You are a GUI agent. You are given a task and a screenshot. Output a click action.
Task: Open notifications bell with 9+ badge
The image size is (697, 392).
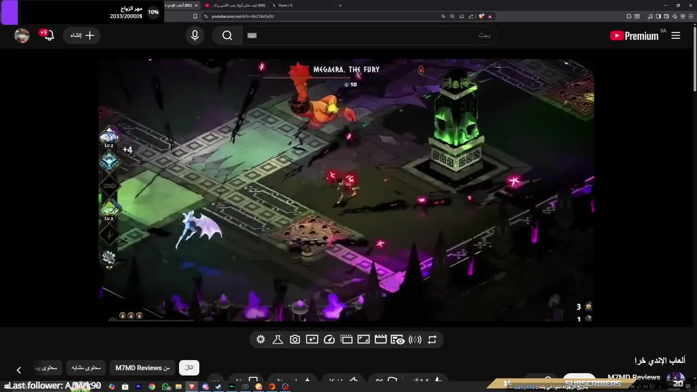(x=48, y=35)
